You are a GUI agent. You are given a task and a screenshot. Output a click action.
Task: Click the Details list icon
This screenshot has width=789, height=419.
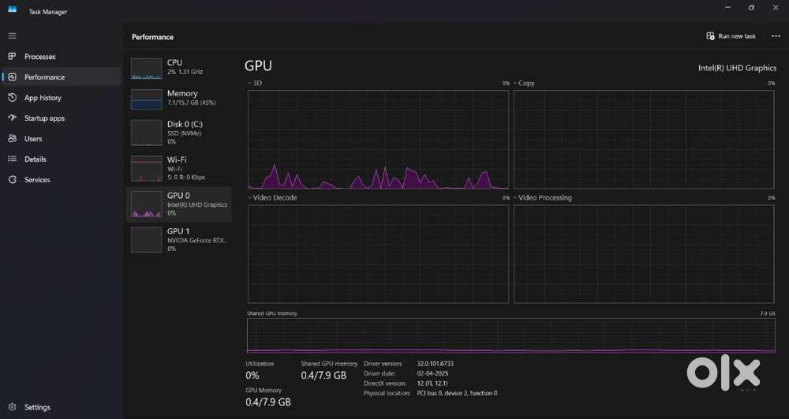[x=12, y=159]
